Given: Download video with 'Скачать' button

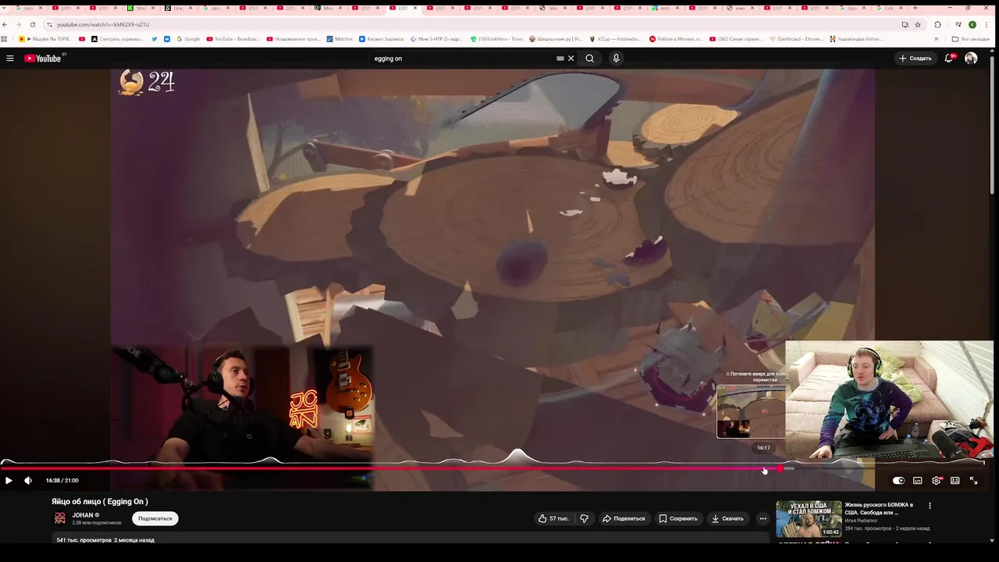Looking at the screenshot, I should coord(727,518).
